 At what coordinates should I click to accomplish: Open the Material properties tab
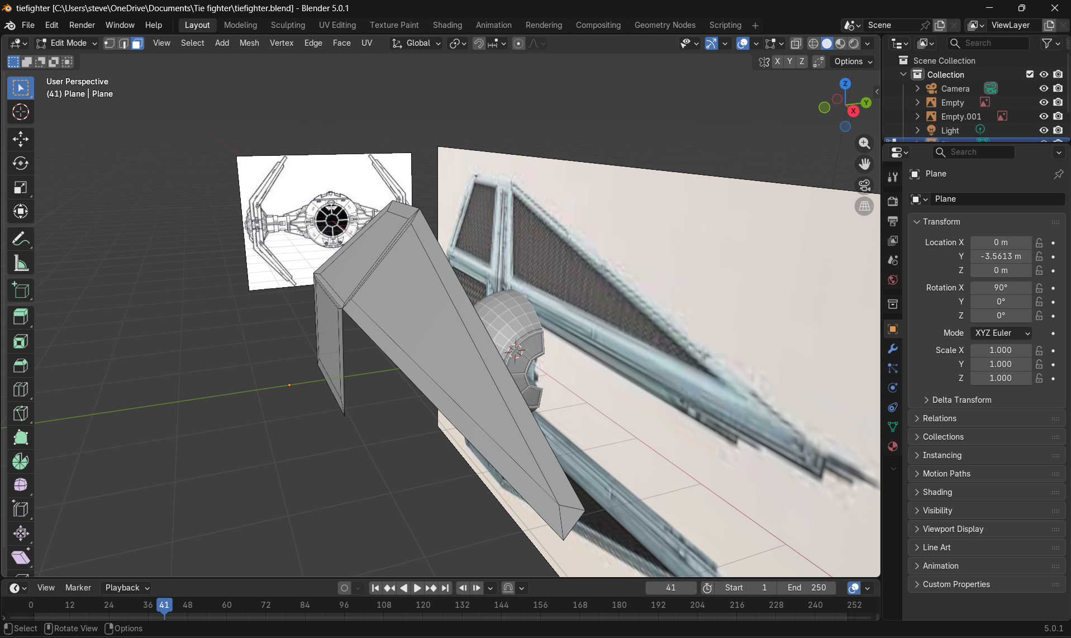(x=893, y=446)
